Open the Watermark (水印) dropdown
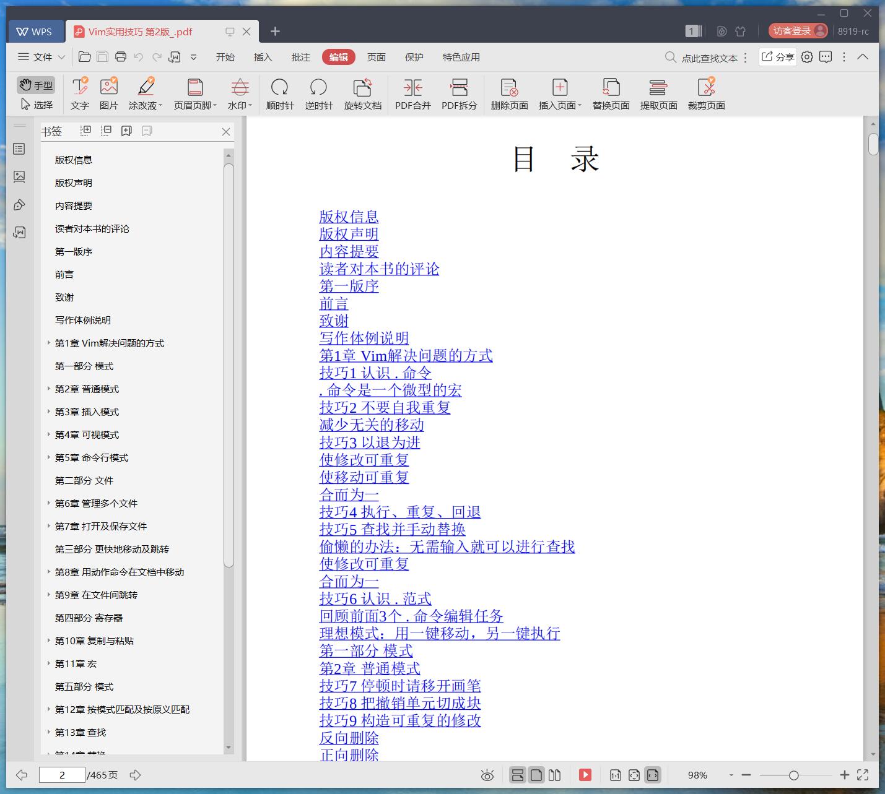 [x=240, y=94]
